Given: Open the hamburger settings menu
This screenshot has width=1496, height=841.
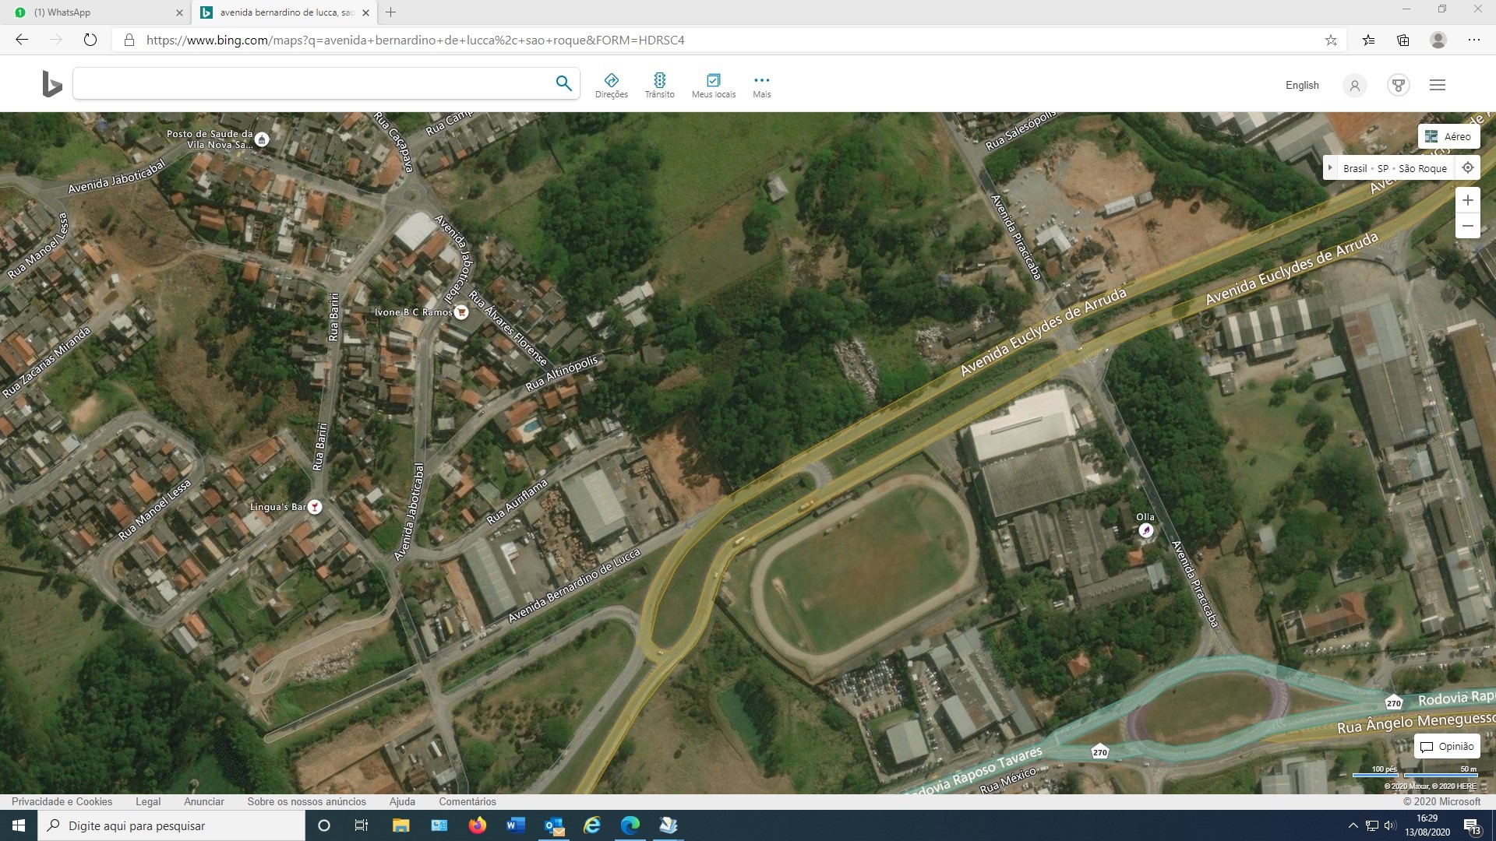Looking at the screenshot, I should tap(1438, 85).
